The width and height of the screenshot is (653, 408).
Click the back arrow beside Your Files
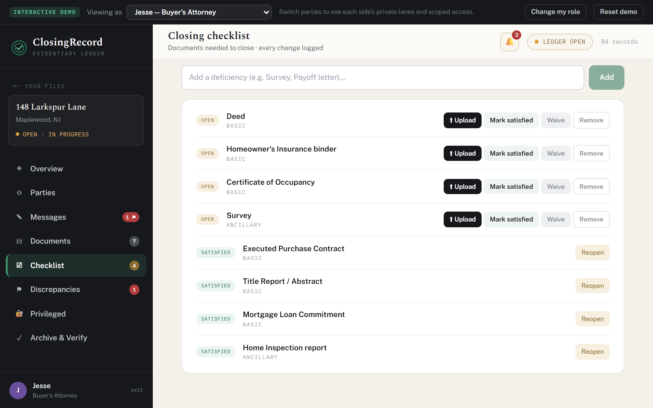tap(17, 86)
